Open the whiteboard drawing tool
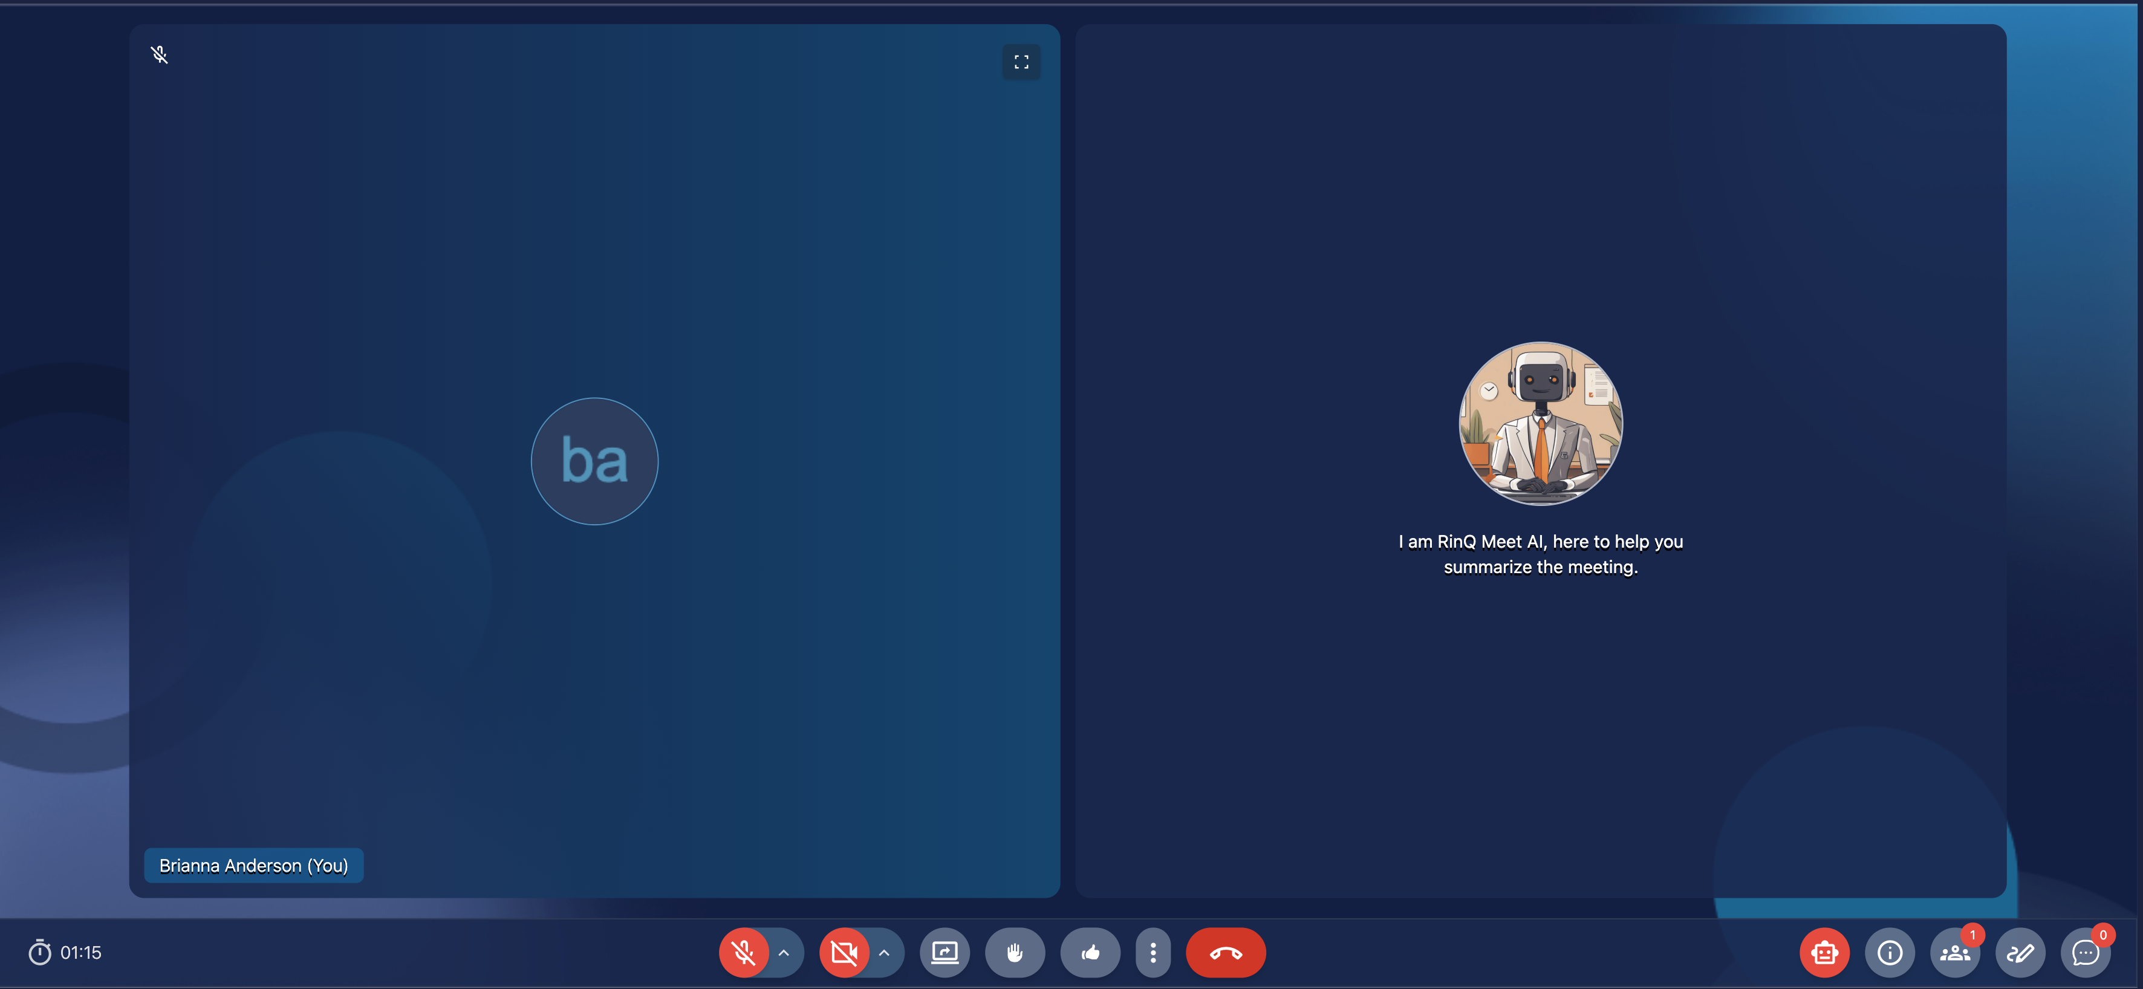Screen dimensions: 2143x989 pyautogui.click(x=2020, y=952)
